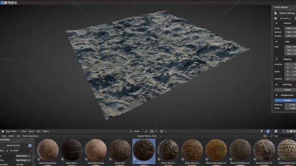Screen dimensions: 296x166
Task: Toggle the blue viewport overlays button
Action: tap(268, 131)
